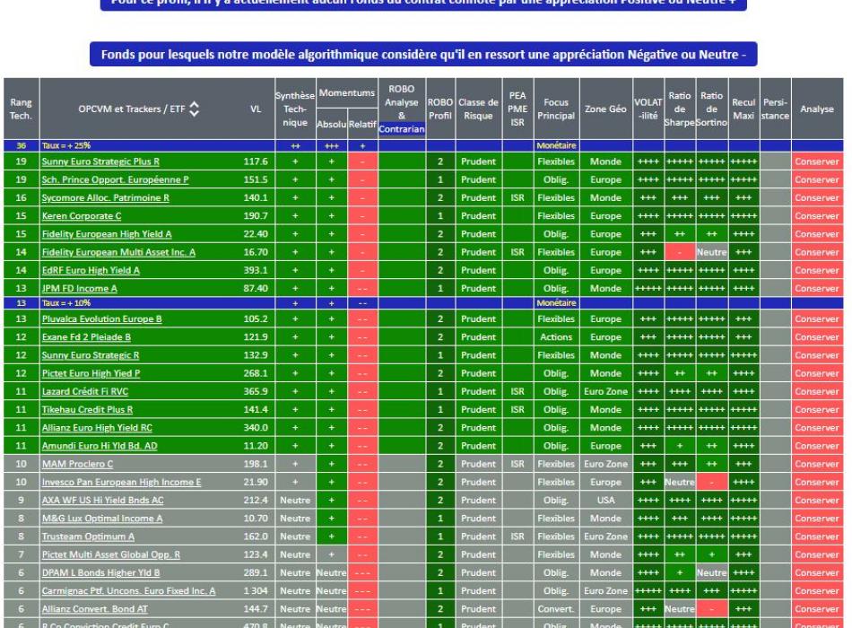Image resolution: width=852 pixels, height=628 pixels.
Task: Click Conserver for Sunny Euro Strategic Plus R
Action: [817, 161]
